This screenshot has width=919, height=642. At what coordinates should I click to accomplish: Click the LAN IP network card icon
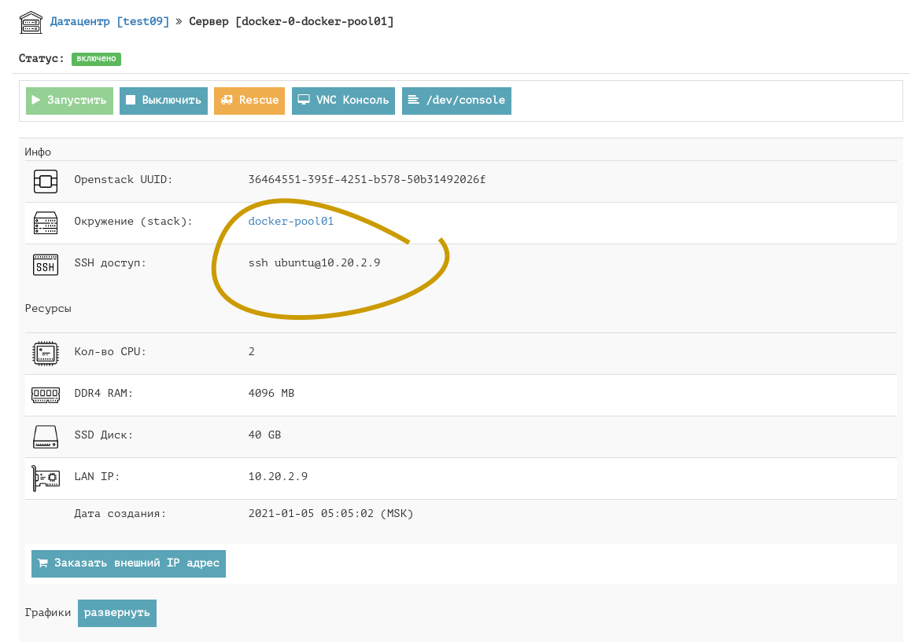tap(46, 478)
